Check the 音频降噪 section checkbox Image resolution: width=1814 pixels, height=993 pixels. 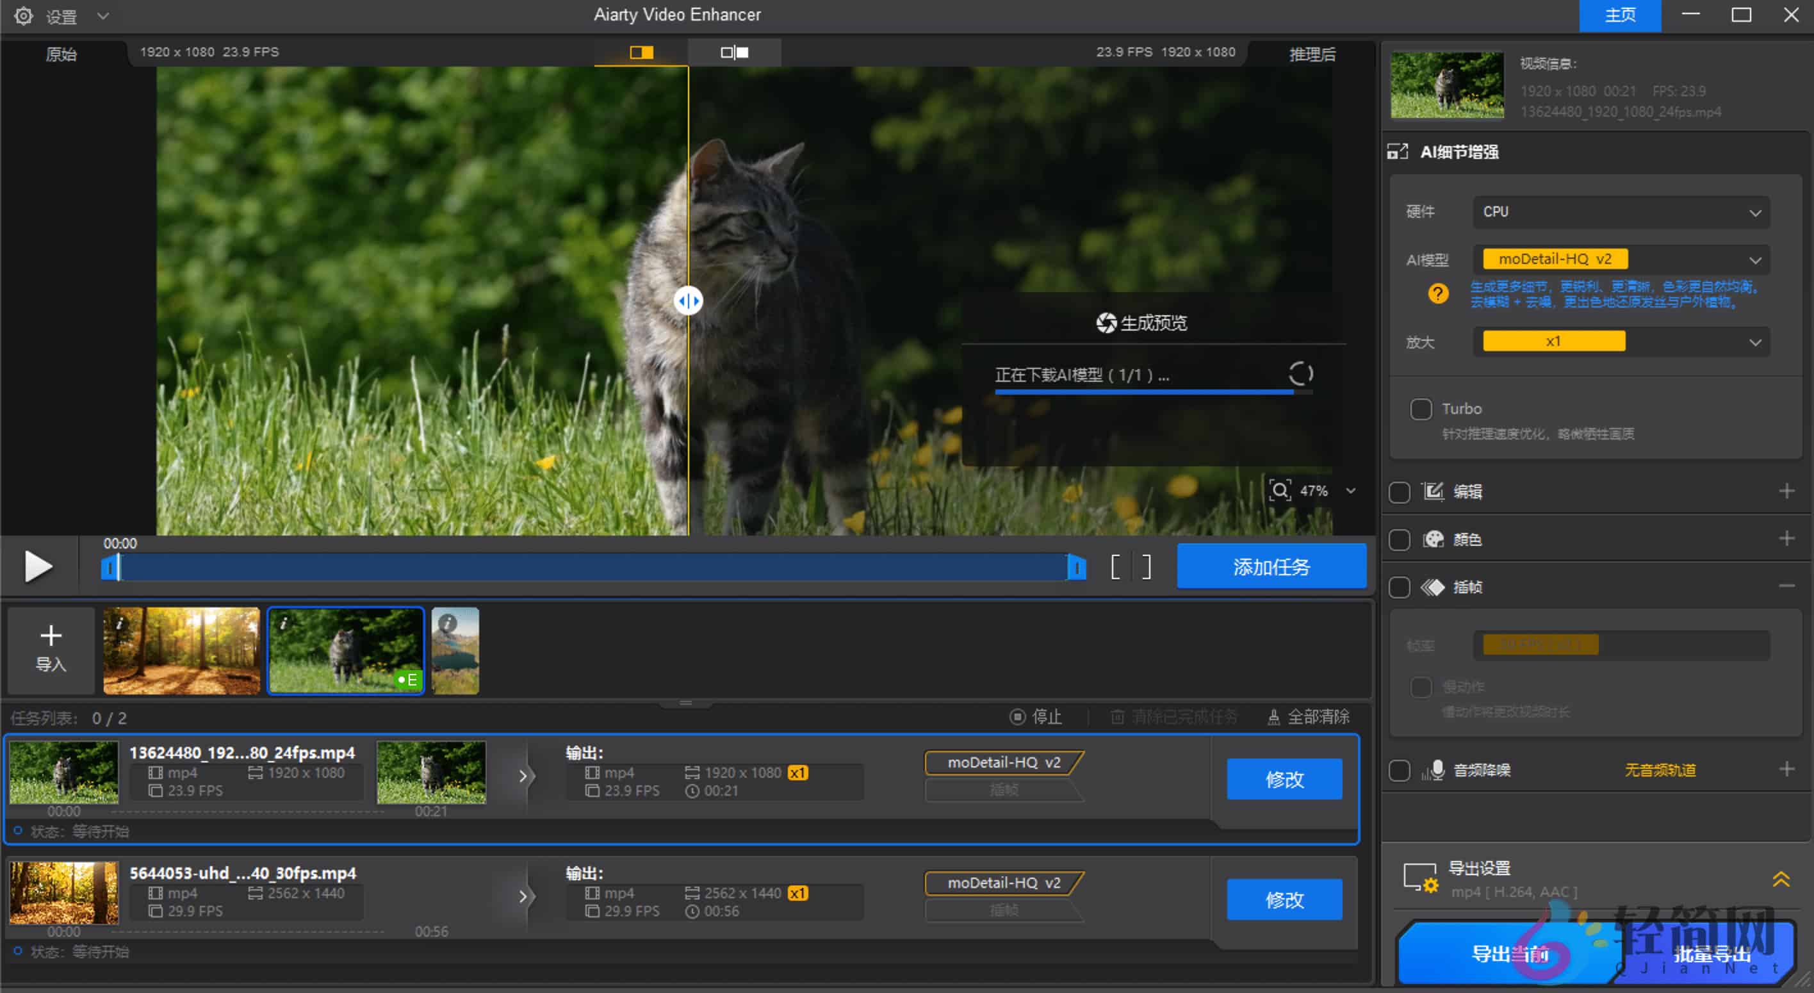pyautogui.click(x=1399, y=771)
